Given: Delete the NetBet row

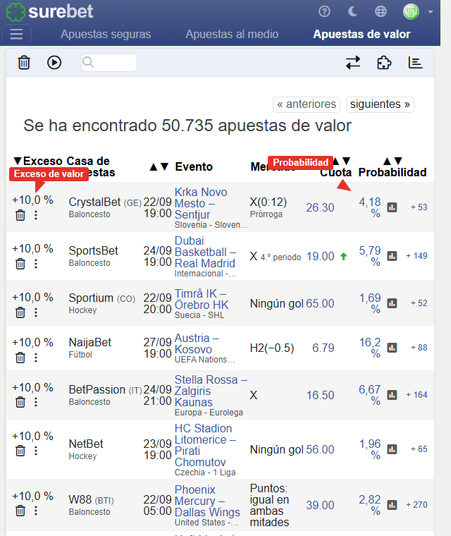Looking at the screenshot, I should click(x=20, y=451).
